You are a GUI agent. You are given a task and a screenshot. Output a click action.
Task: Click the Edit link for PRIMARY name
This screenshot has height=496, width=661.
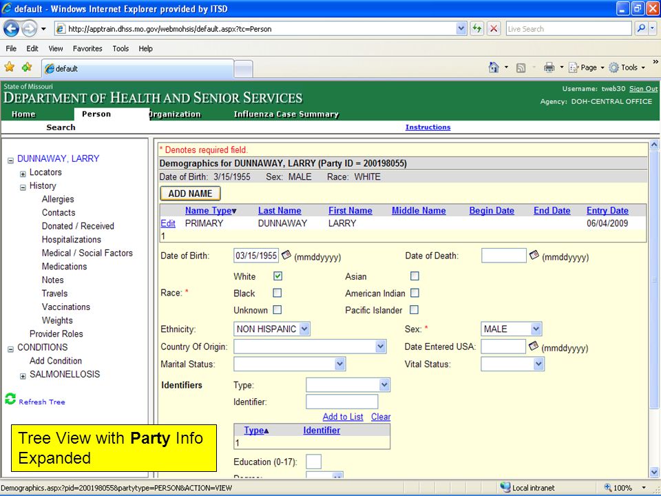168,223
